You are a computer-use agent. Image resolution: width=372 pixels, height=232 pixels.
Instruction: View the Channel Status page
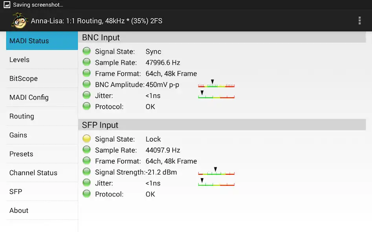[x=42, y=172]
